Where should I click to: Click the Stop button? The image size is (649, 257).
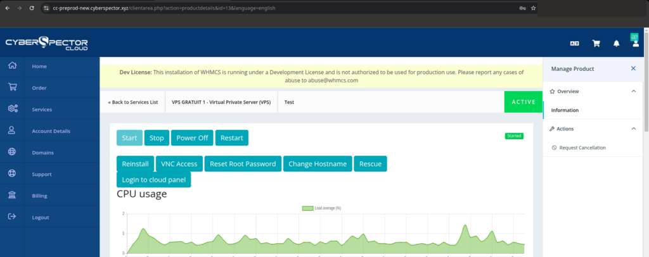pos(157,138)
